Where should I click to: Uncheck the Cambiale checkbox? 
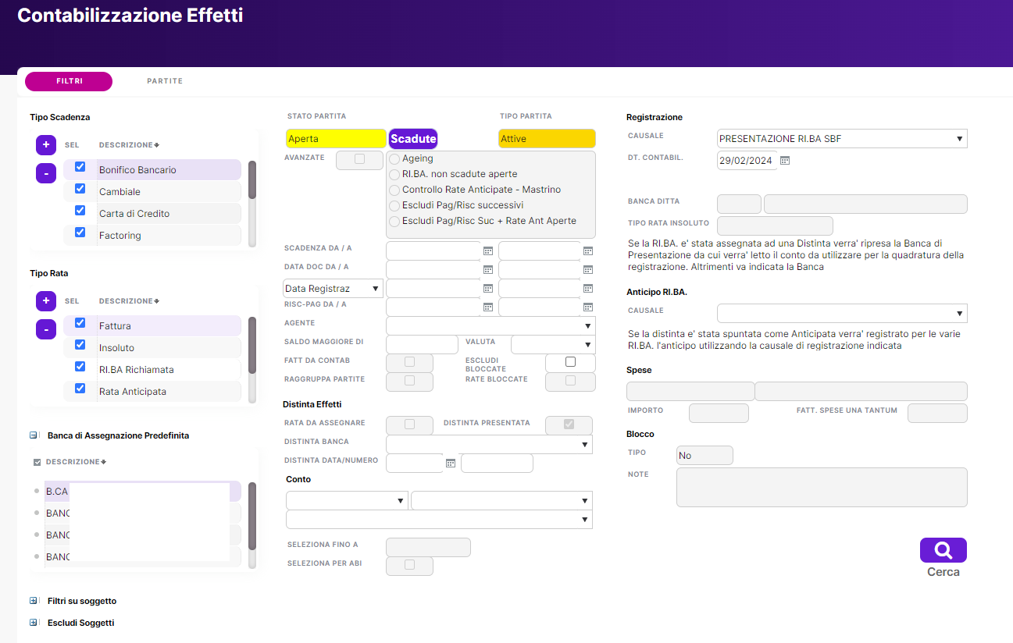pos(80,189)
